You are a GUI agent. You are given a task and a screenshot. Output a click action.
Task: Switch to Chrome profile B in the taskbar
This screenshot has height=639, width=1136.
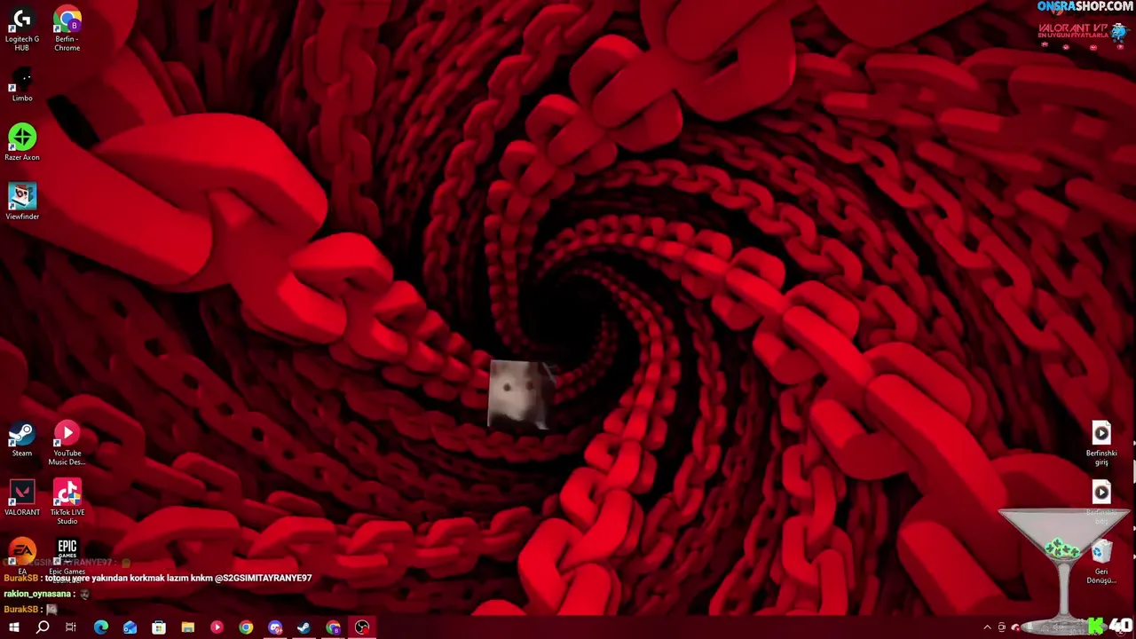333,627
